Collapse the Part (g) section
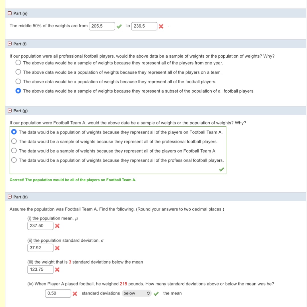307x307 pixels. [10, 110]
